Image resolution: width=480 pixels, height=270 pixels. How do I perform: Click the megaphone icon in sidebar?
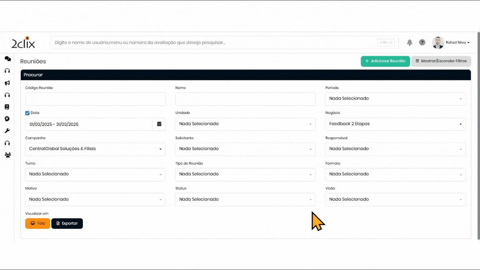click(x=7, y=83)
